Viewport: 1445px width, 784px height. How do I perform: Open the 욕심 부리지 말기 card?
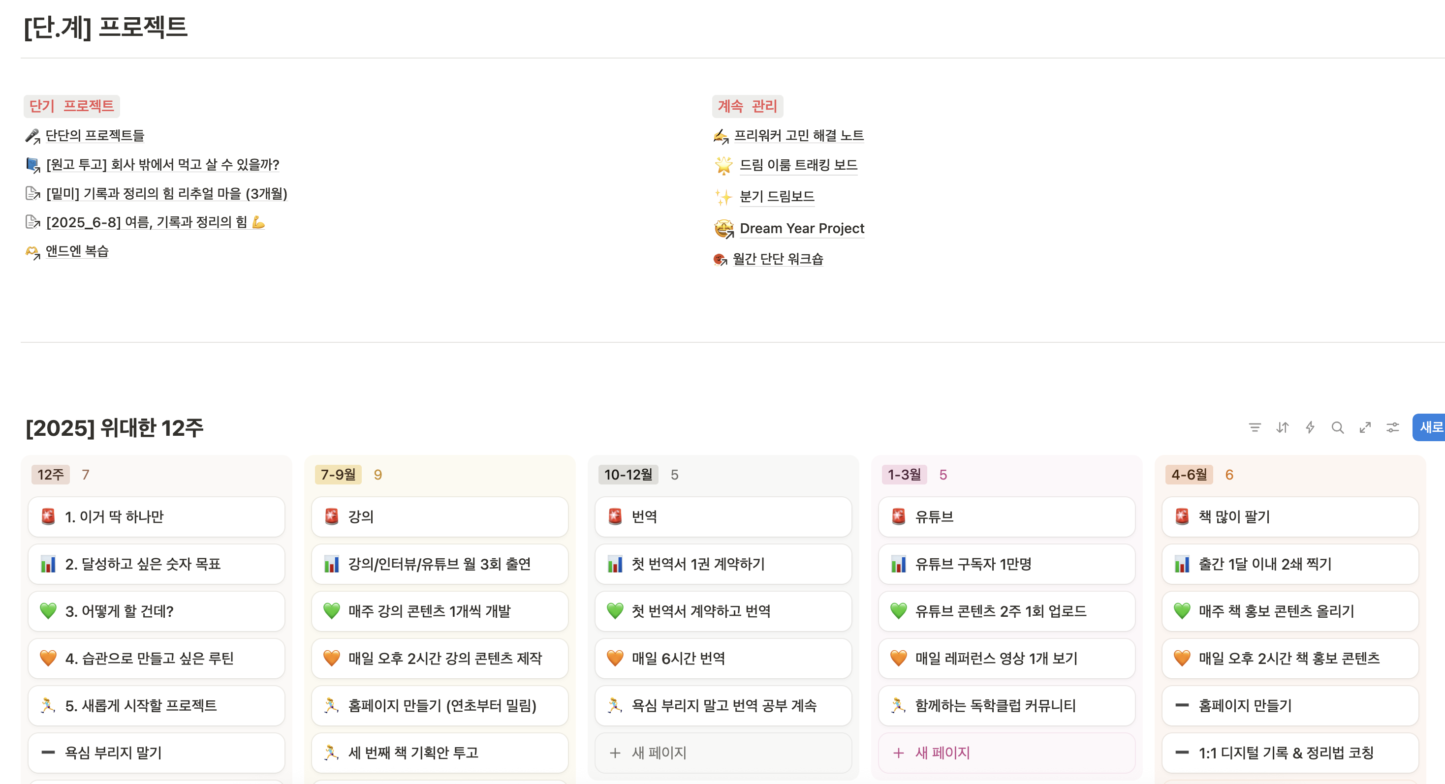pos(113,753)
